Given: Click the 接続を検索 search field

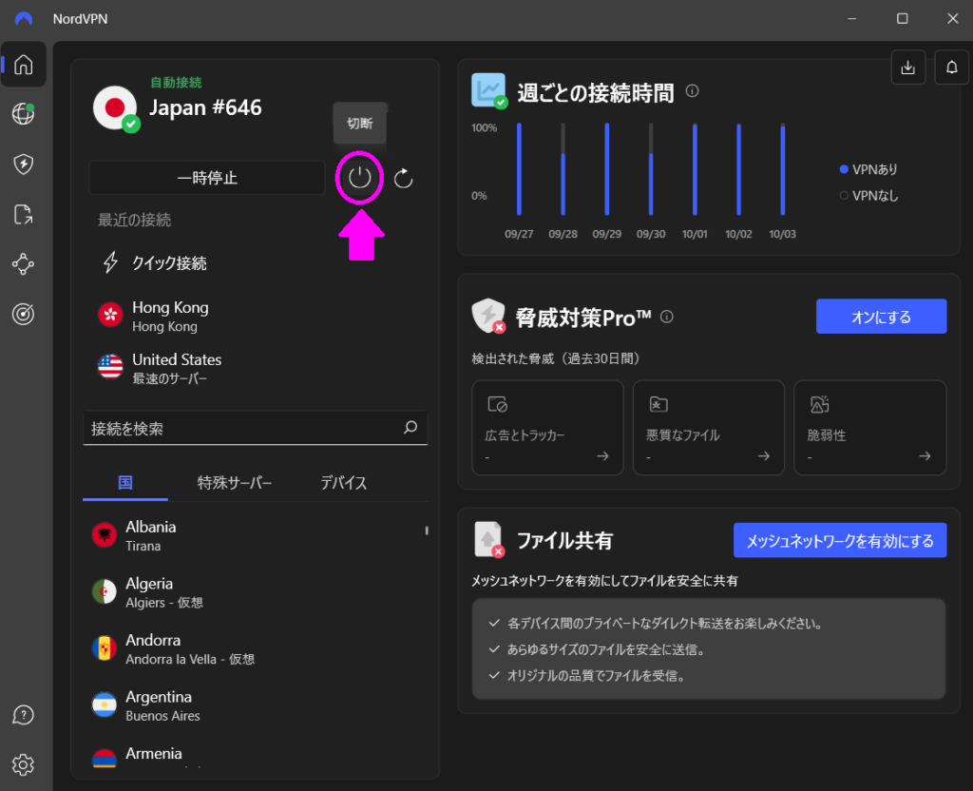Looking at the screenshot, I should (255, 429).
